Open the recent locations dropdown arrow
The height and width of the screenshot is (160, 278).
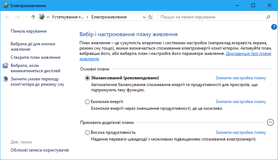point(26,17)
